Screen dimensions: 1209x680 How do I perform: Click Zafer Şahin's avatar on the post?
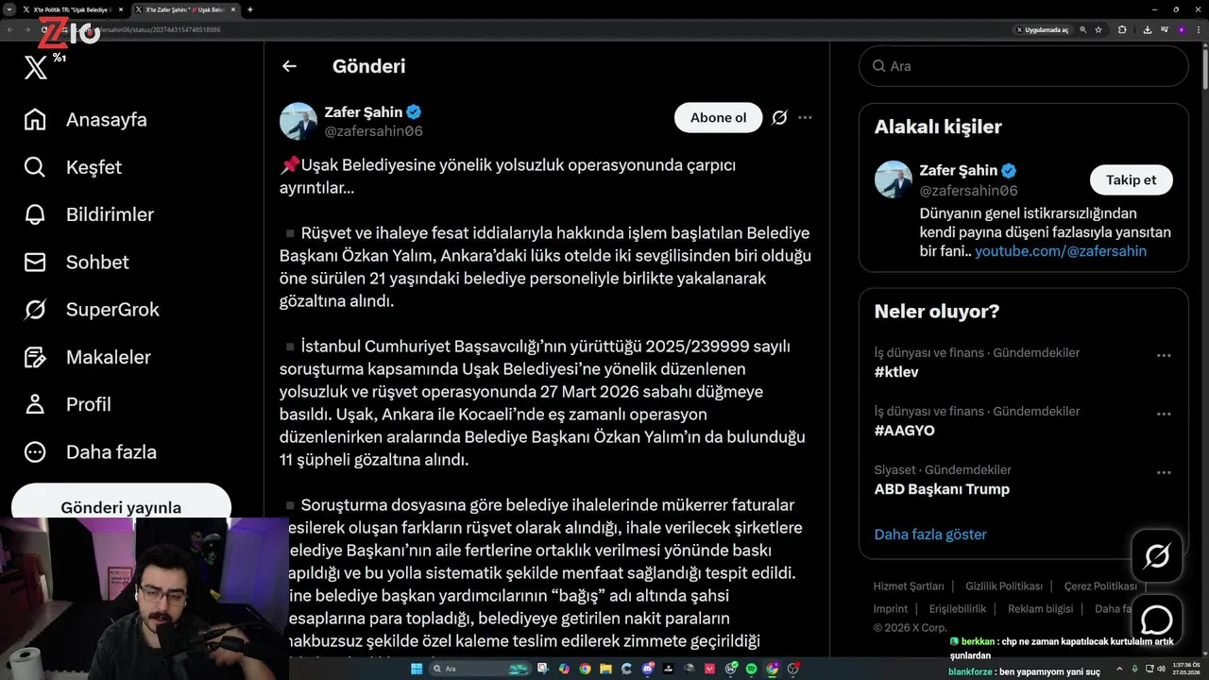coord(298,121)
